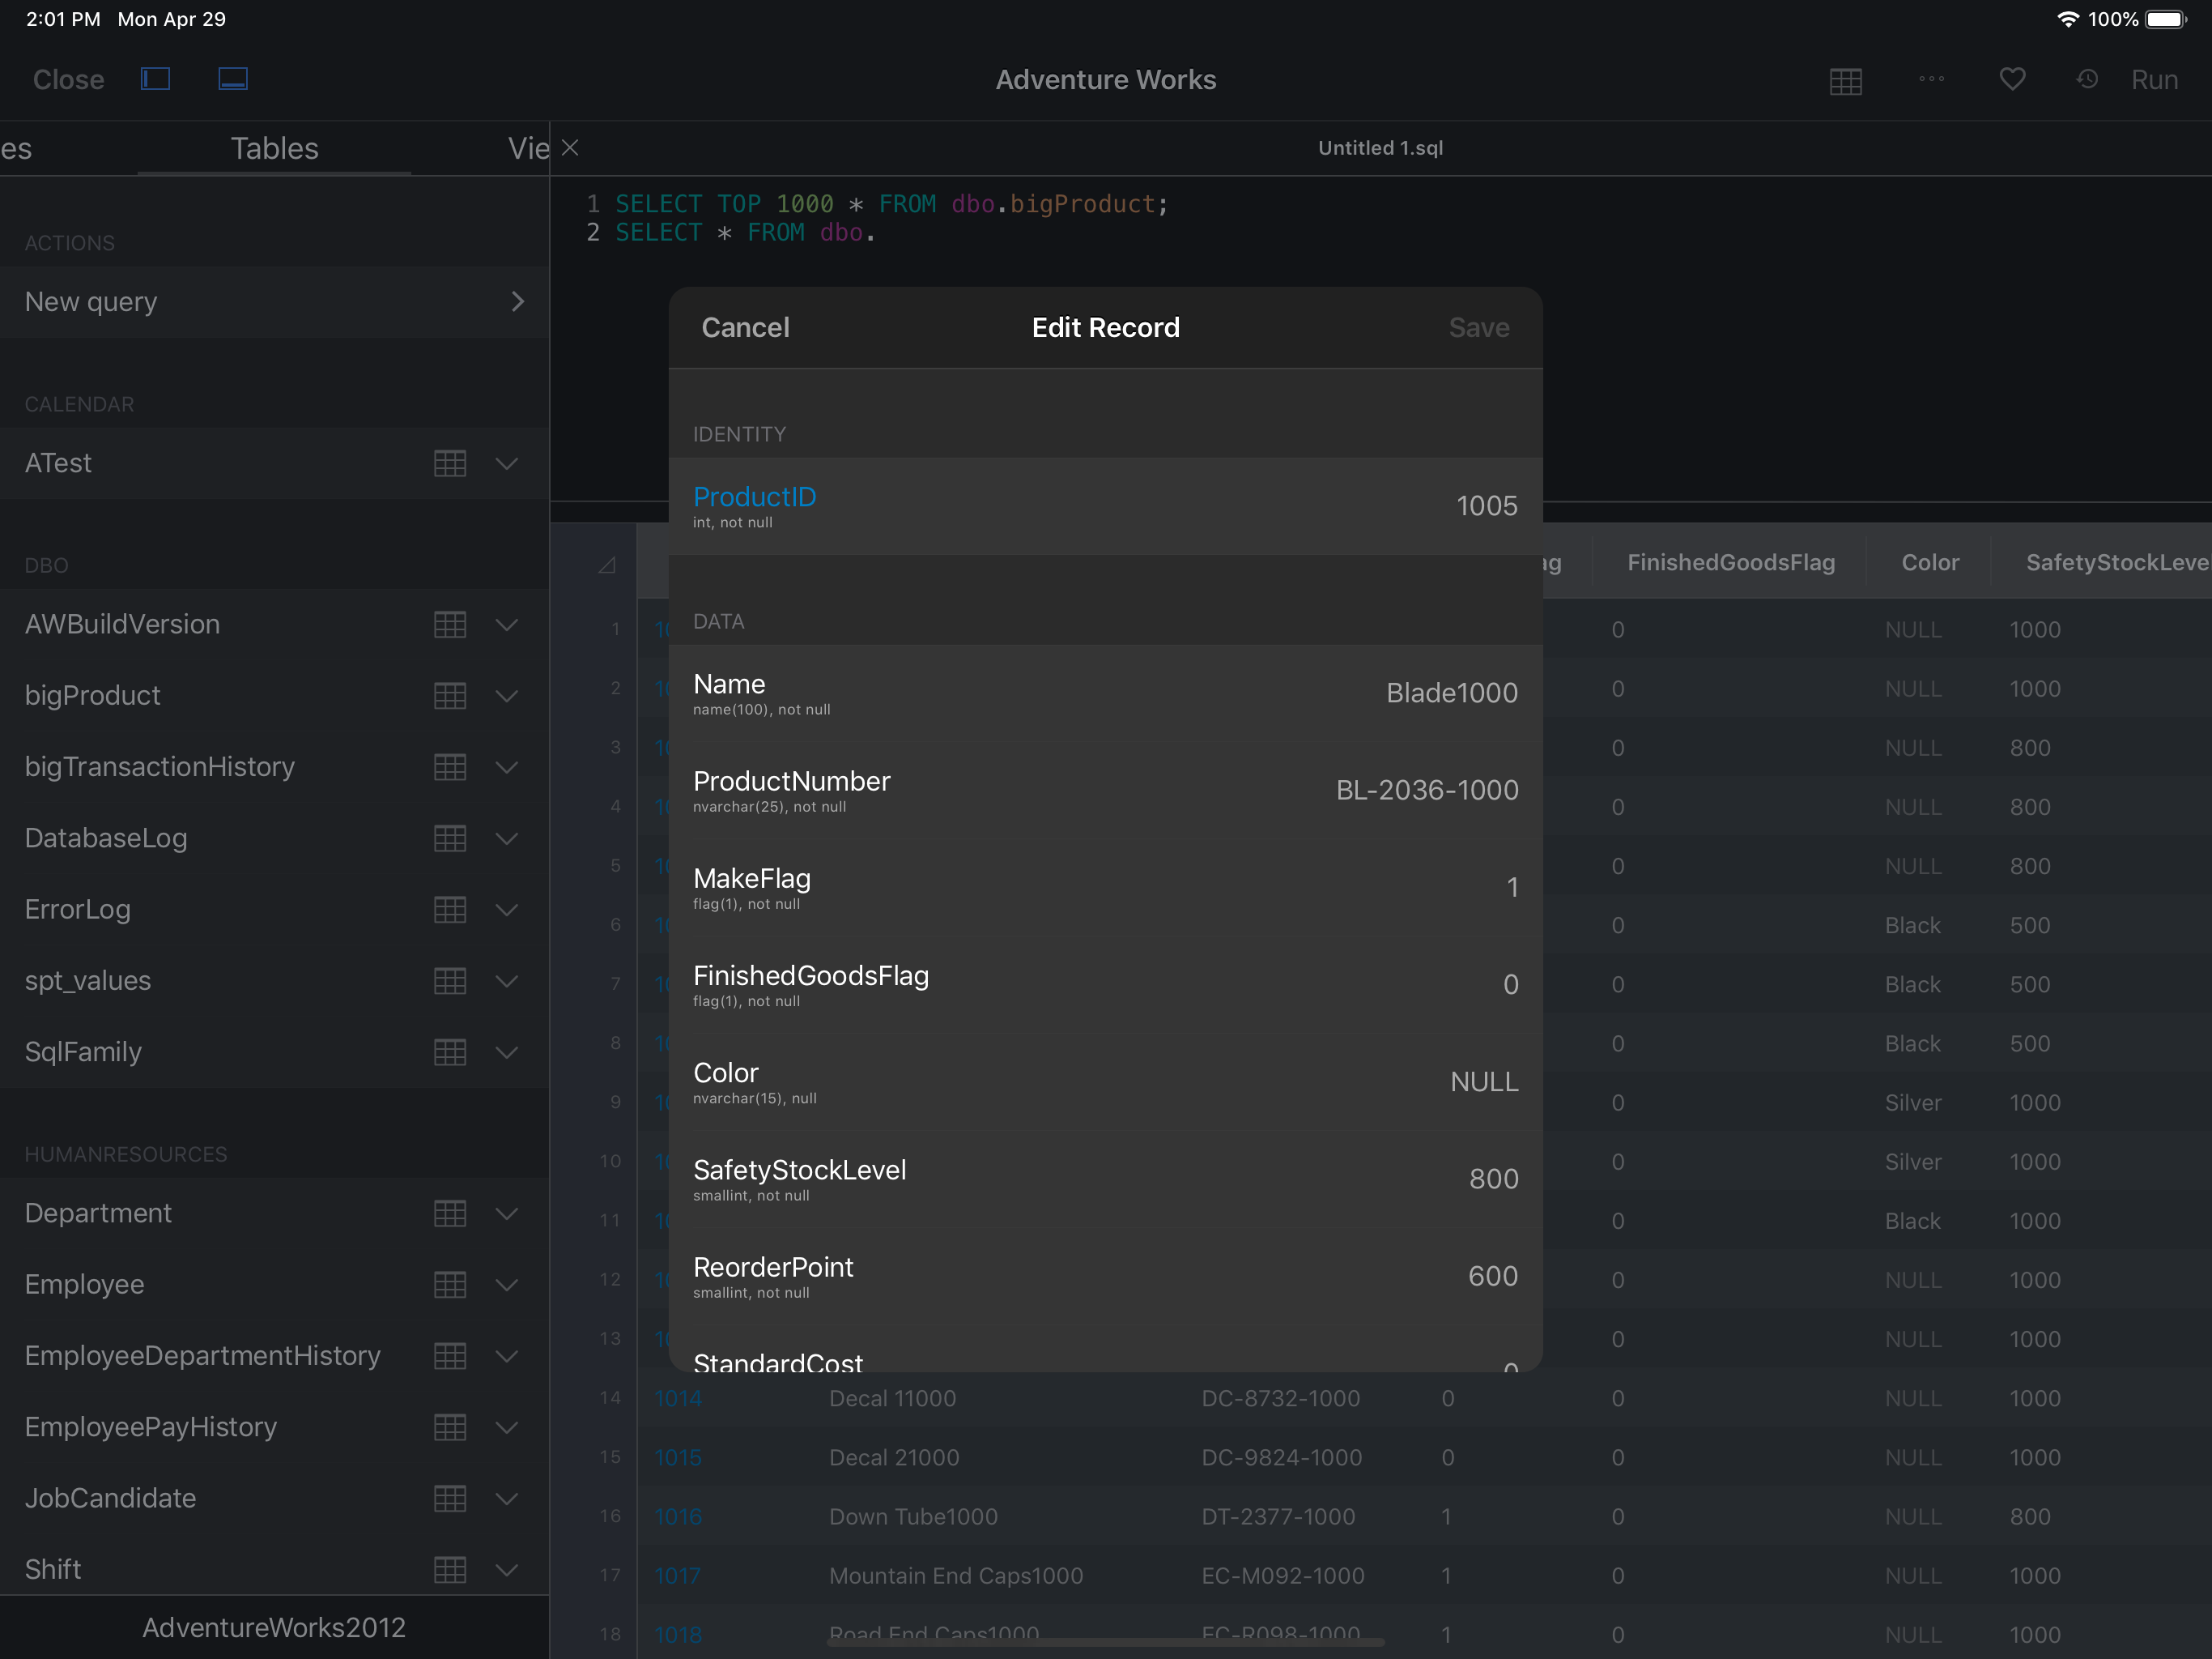This screenshot has width=2212, height=1659.
Task: Open table grid icon for bigProduct
Action: point(450,695)
